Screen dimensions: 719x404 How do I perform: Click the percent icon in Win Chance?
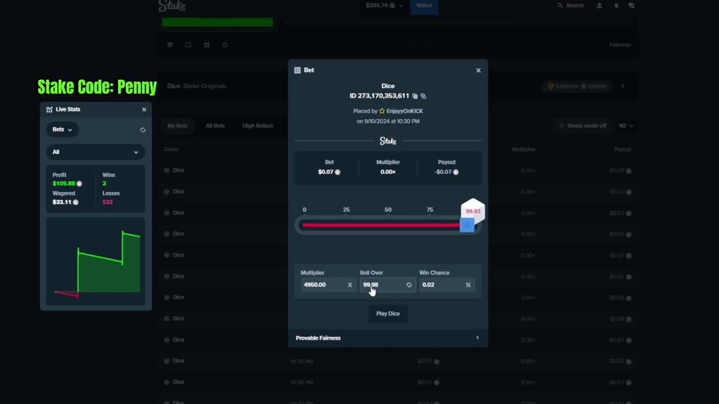pos(468,284)
